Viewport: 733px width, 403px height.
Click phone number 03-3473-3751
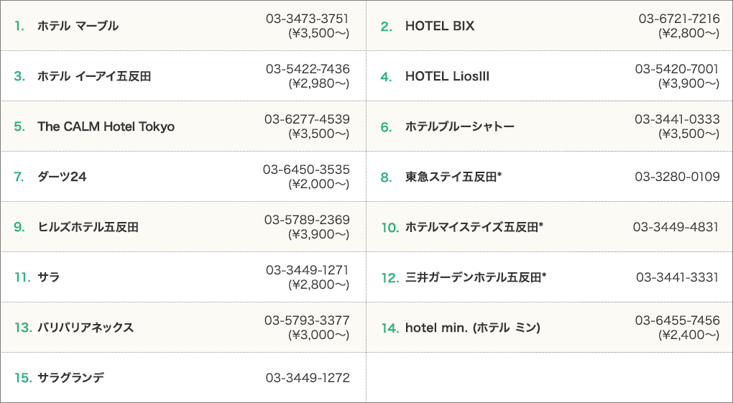(x=308, y=19)
